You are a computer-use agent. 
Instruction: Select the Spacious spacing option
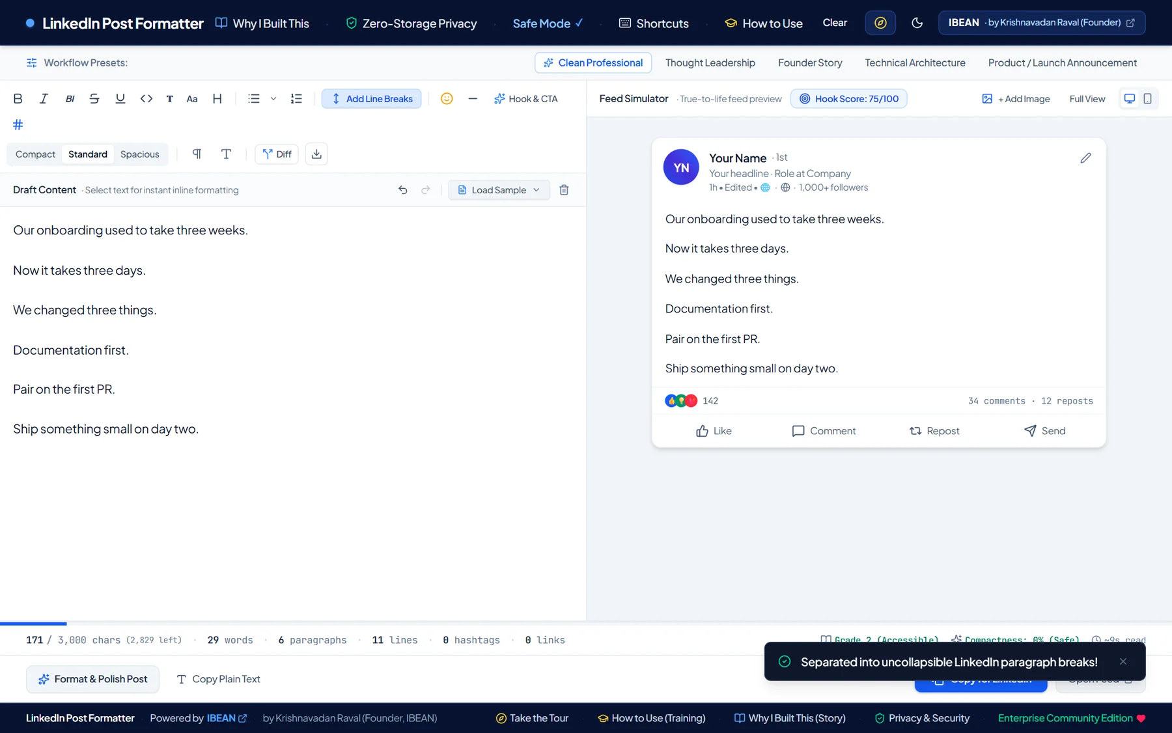tap(140, 154)
